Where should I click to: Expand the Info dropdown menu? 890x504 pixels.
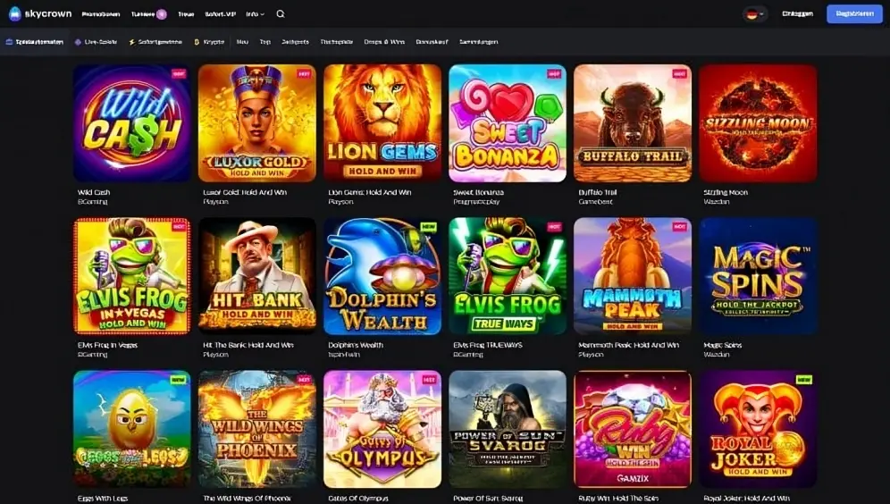click(x=256, y=14)
